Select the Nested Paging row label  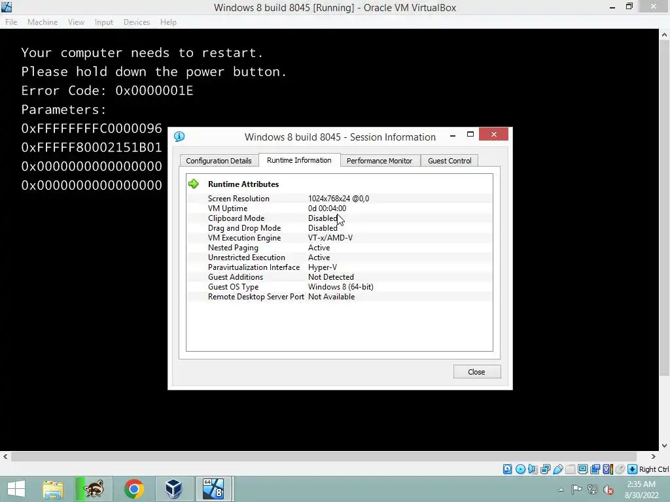pyautogui.click(x=233, y=248)
